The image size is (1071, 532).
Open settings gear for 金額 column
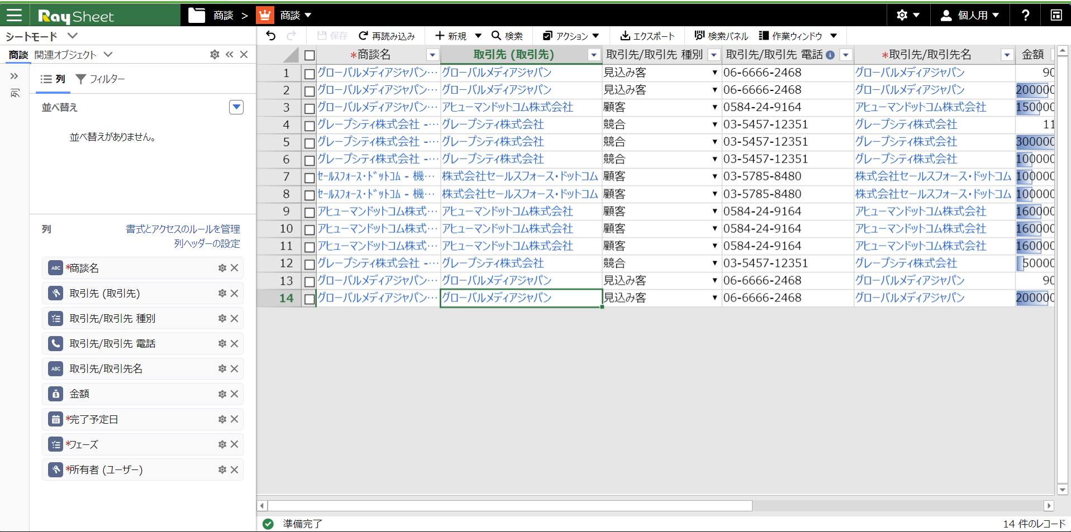tap(222, 394)
